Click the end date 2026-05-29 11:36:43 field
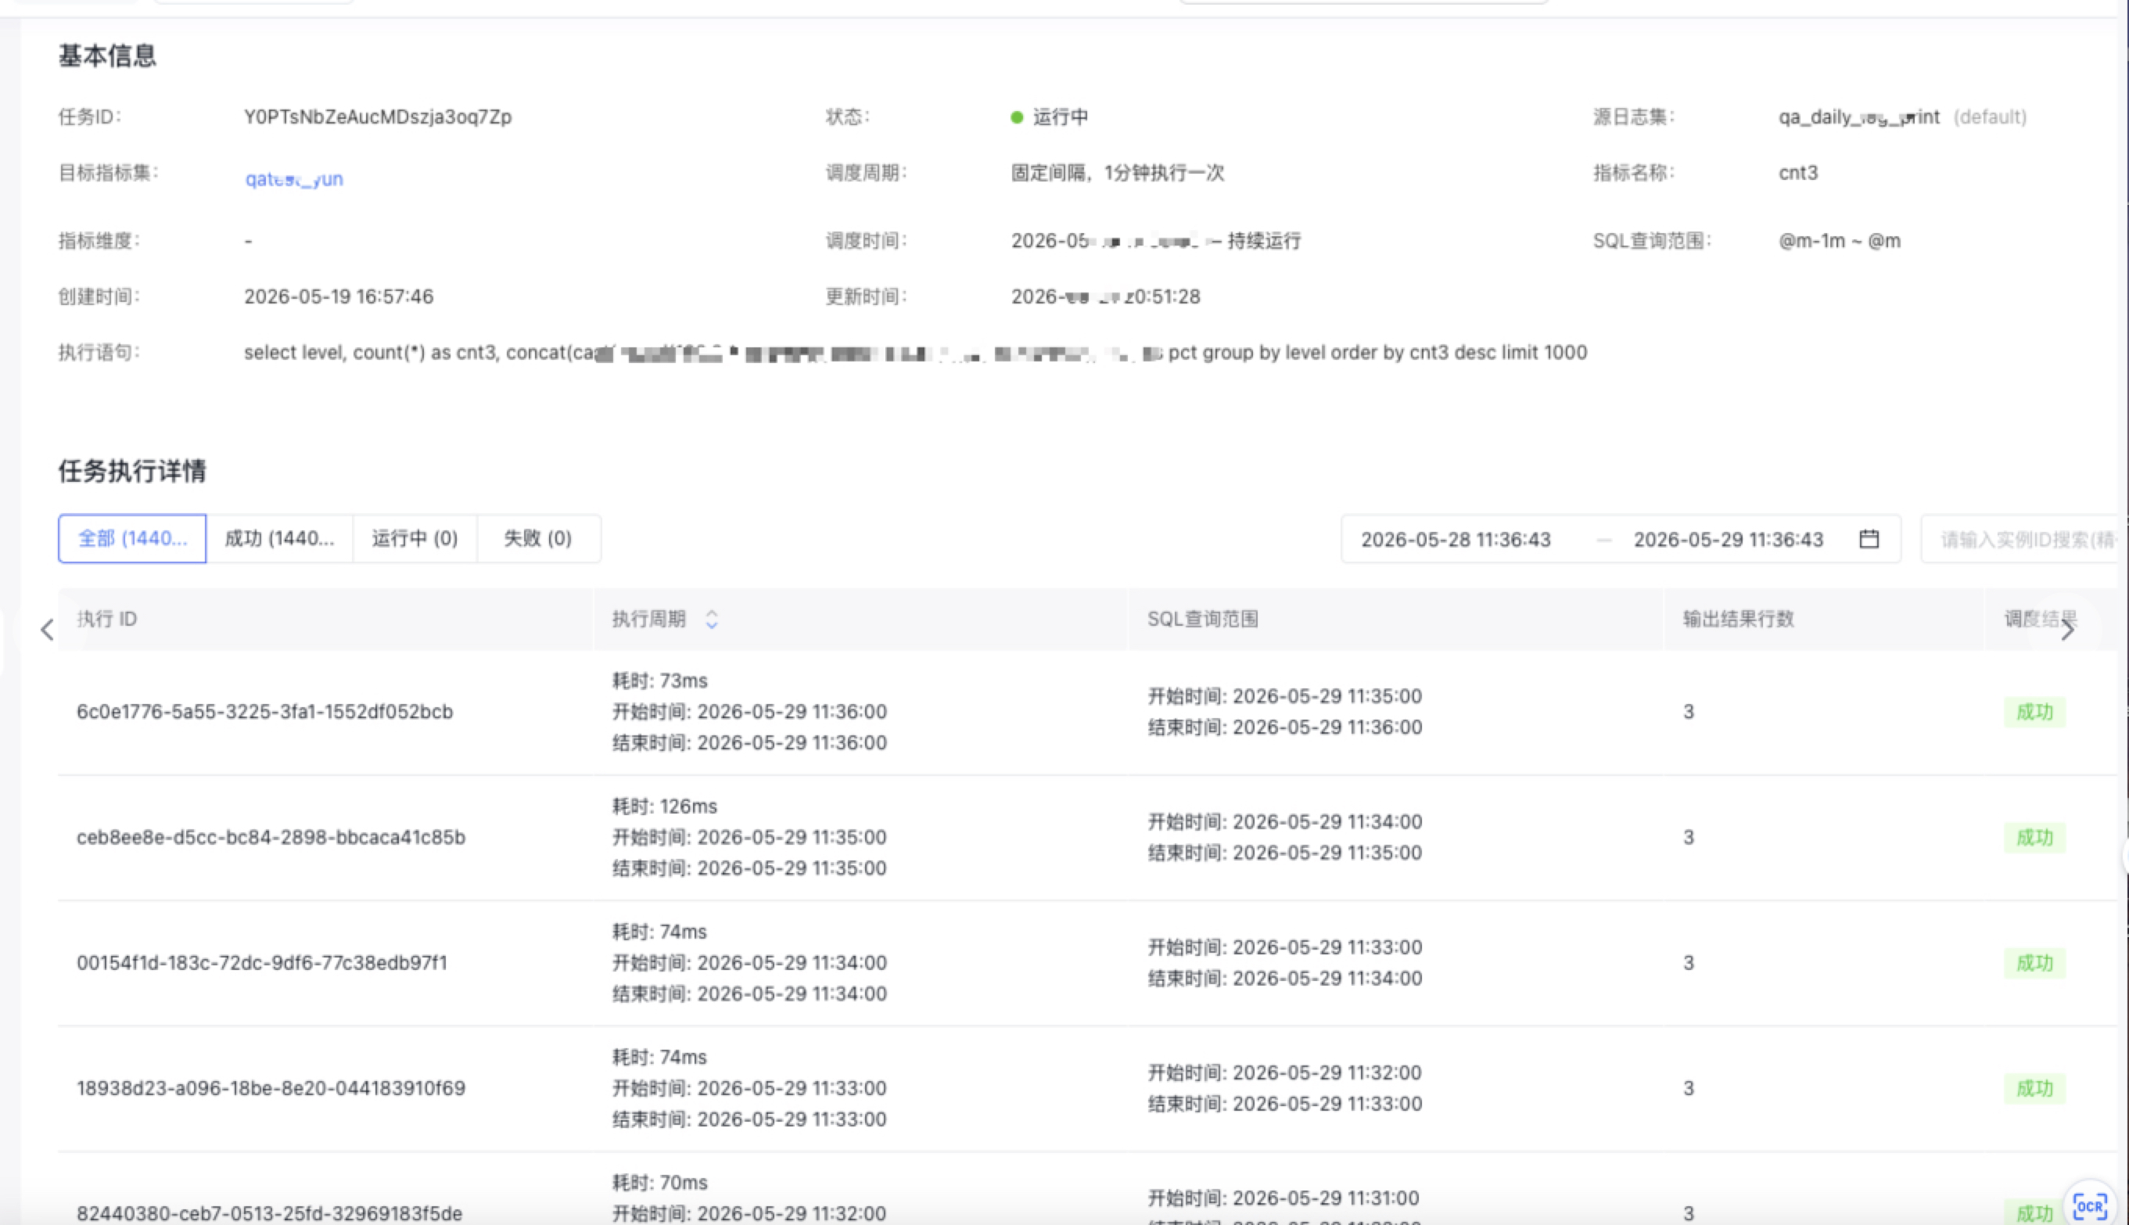The width and height of the screenshot is (2129, 1225). pos(1728,539)
